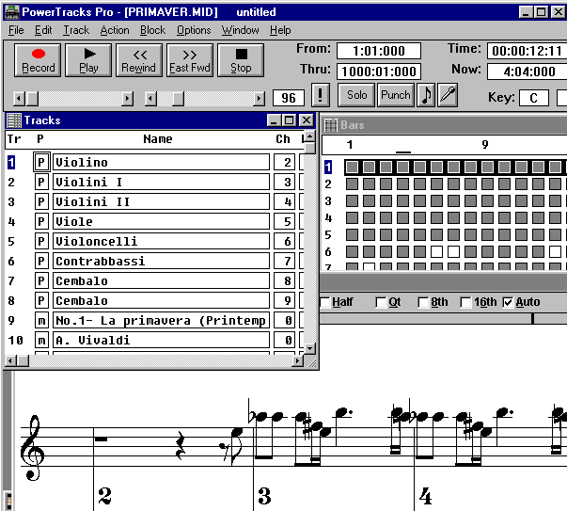Open the Help menu

pos(280,30)
